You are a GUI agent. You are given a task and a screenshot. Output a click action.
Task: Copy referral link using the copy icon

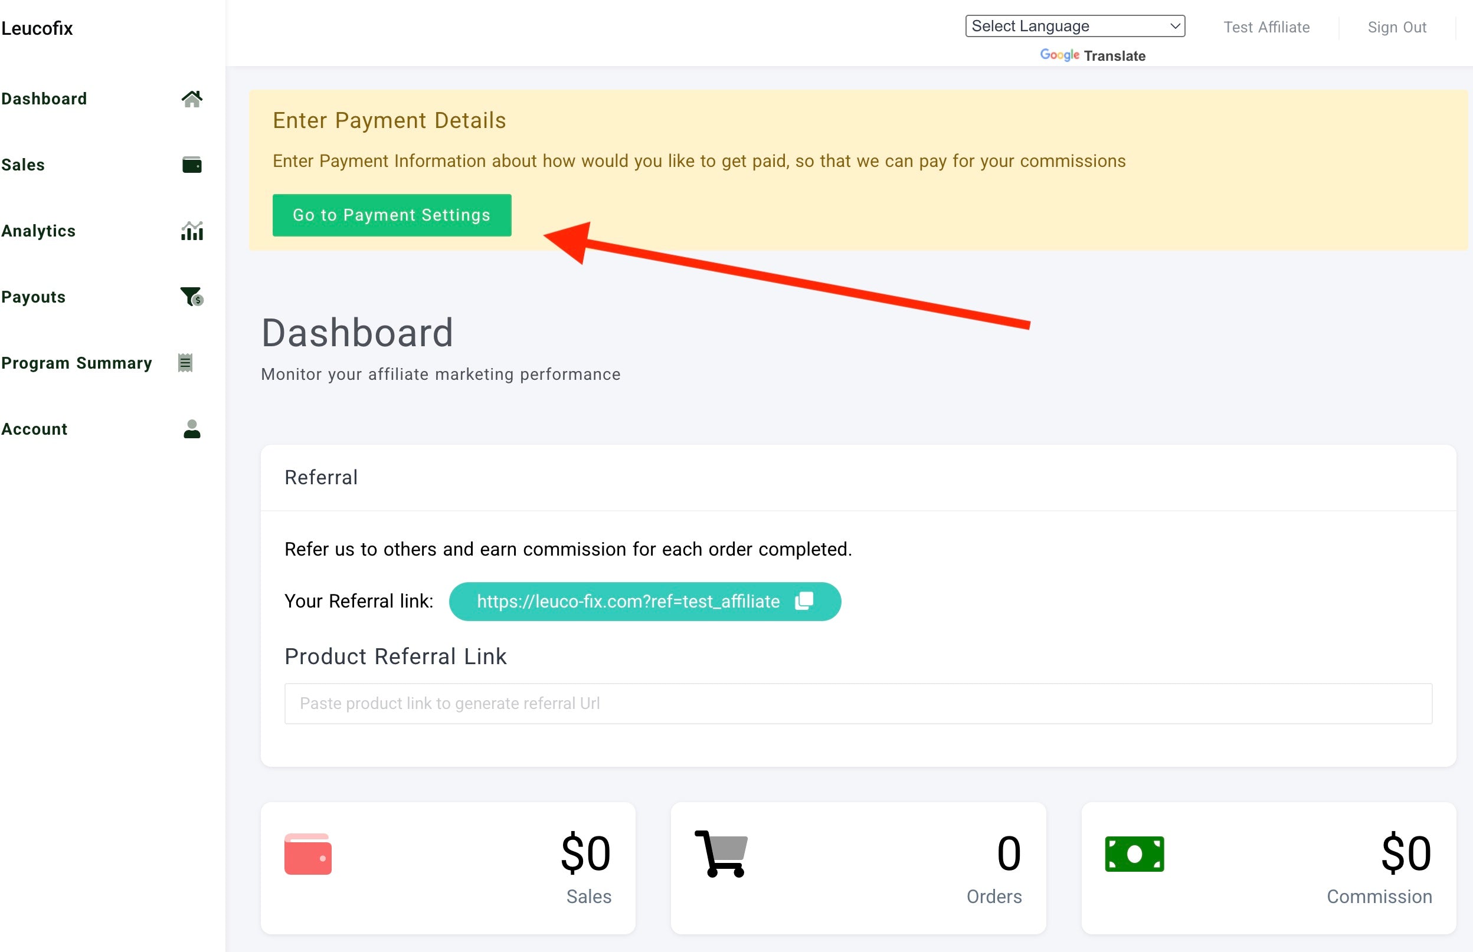[804, 601]
